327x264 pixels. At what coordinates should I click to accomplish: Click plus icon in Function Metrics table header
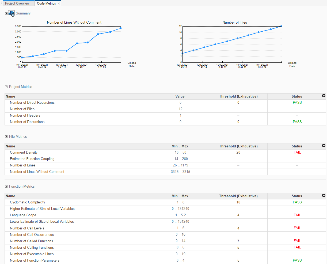pos(324,195)
